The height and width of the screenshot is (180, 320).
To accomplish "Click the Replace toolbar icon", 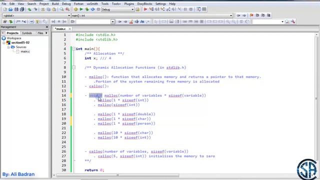I will [67, 9].
